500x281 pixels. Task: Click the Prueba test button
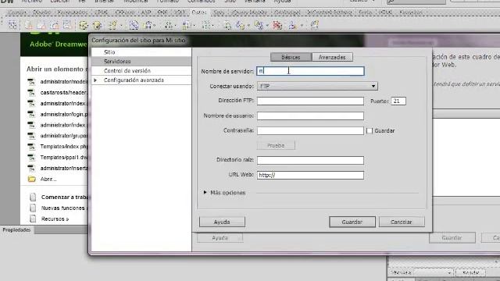pyautogui.click(x=276, y=145)
